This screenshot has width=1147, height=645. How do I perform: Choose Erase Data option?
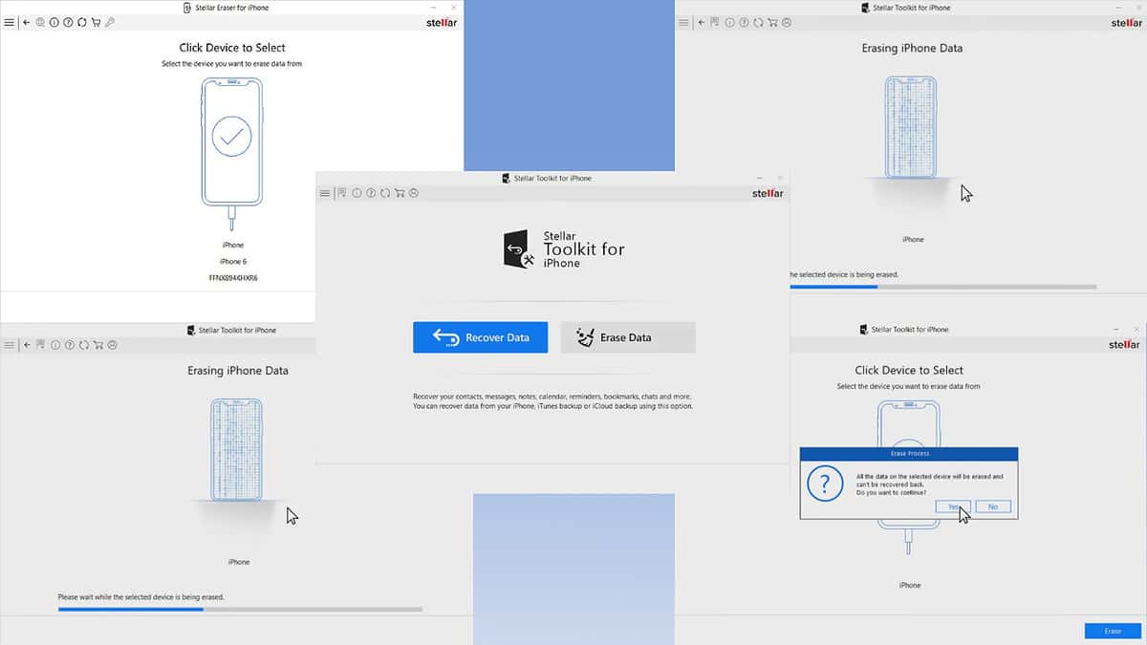pos(628,336)
